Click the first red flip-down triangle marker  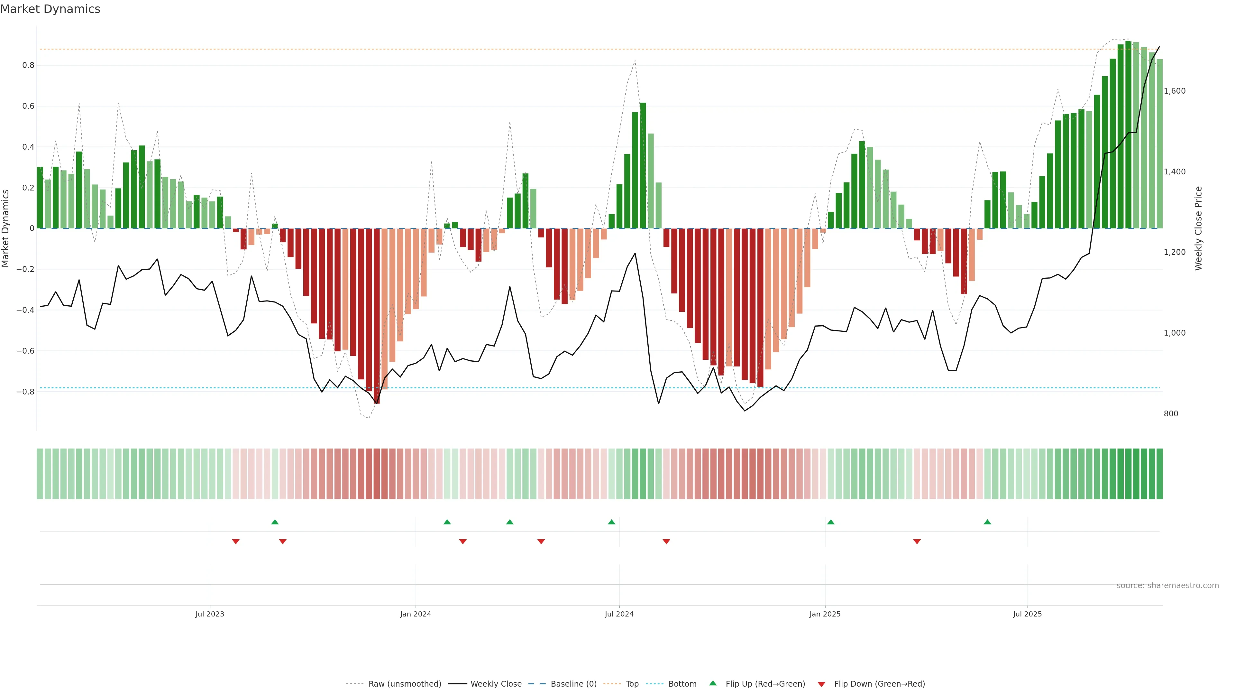[235, 542]
